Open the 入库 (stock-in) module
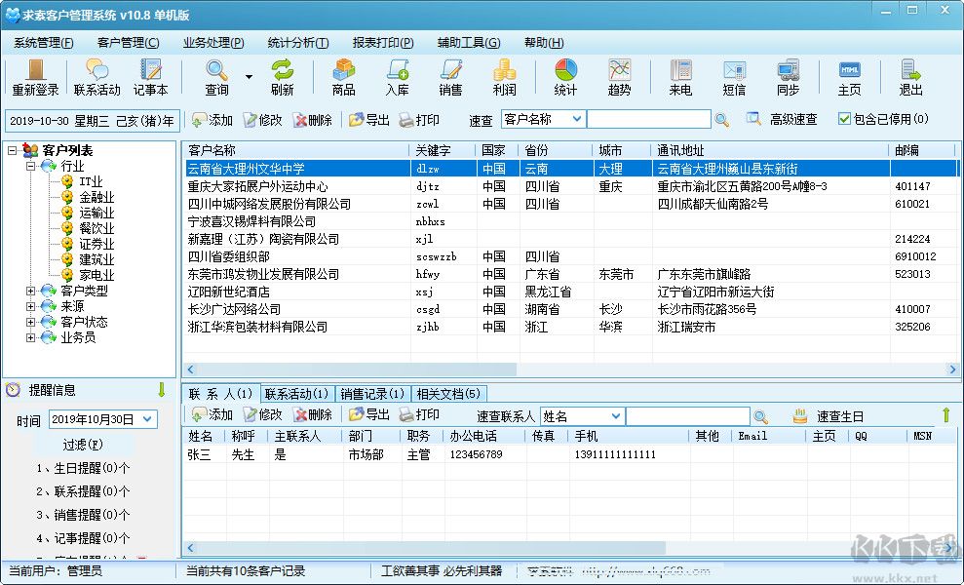 [398, 78]
